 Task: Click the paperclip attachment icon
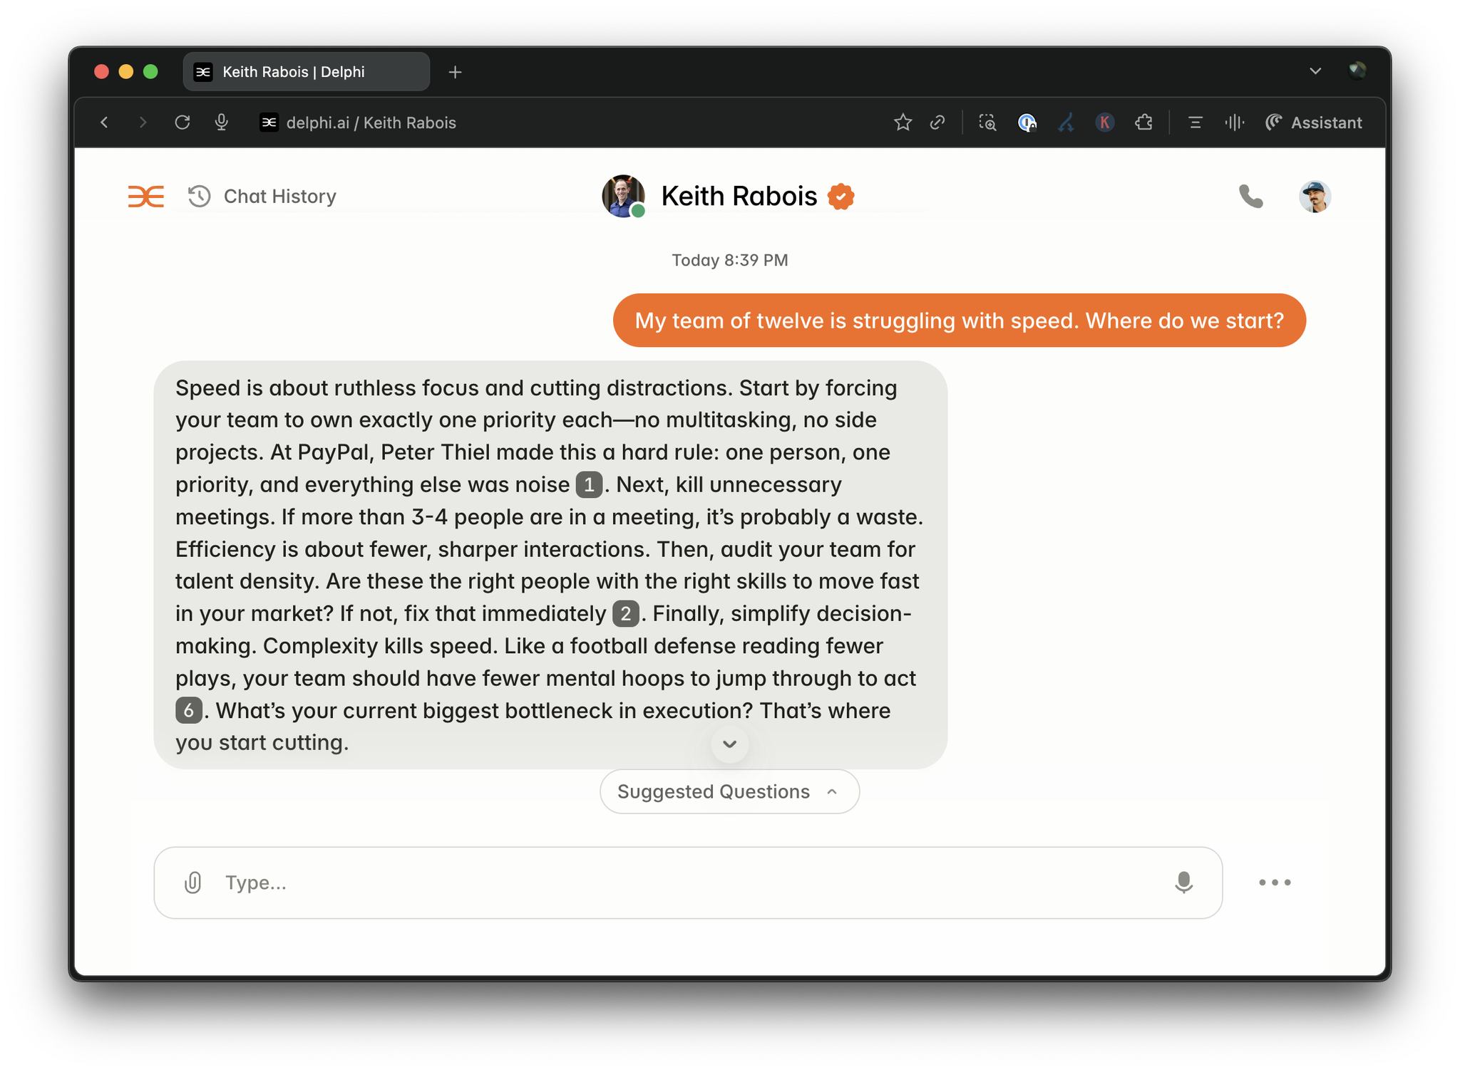[x=192, y=883]
